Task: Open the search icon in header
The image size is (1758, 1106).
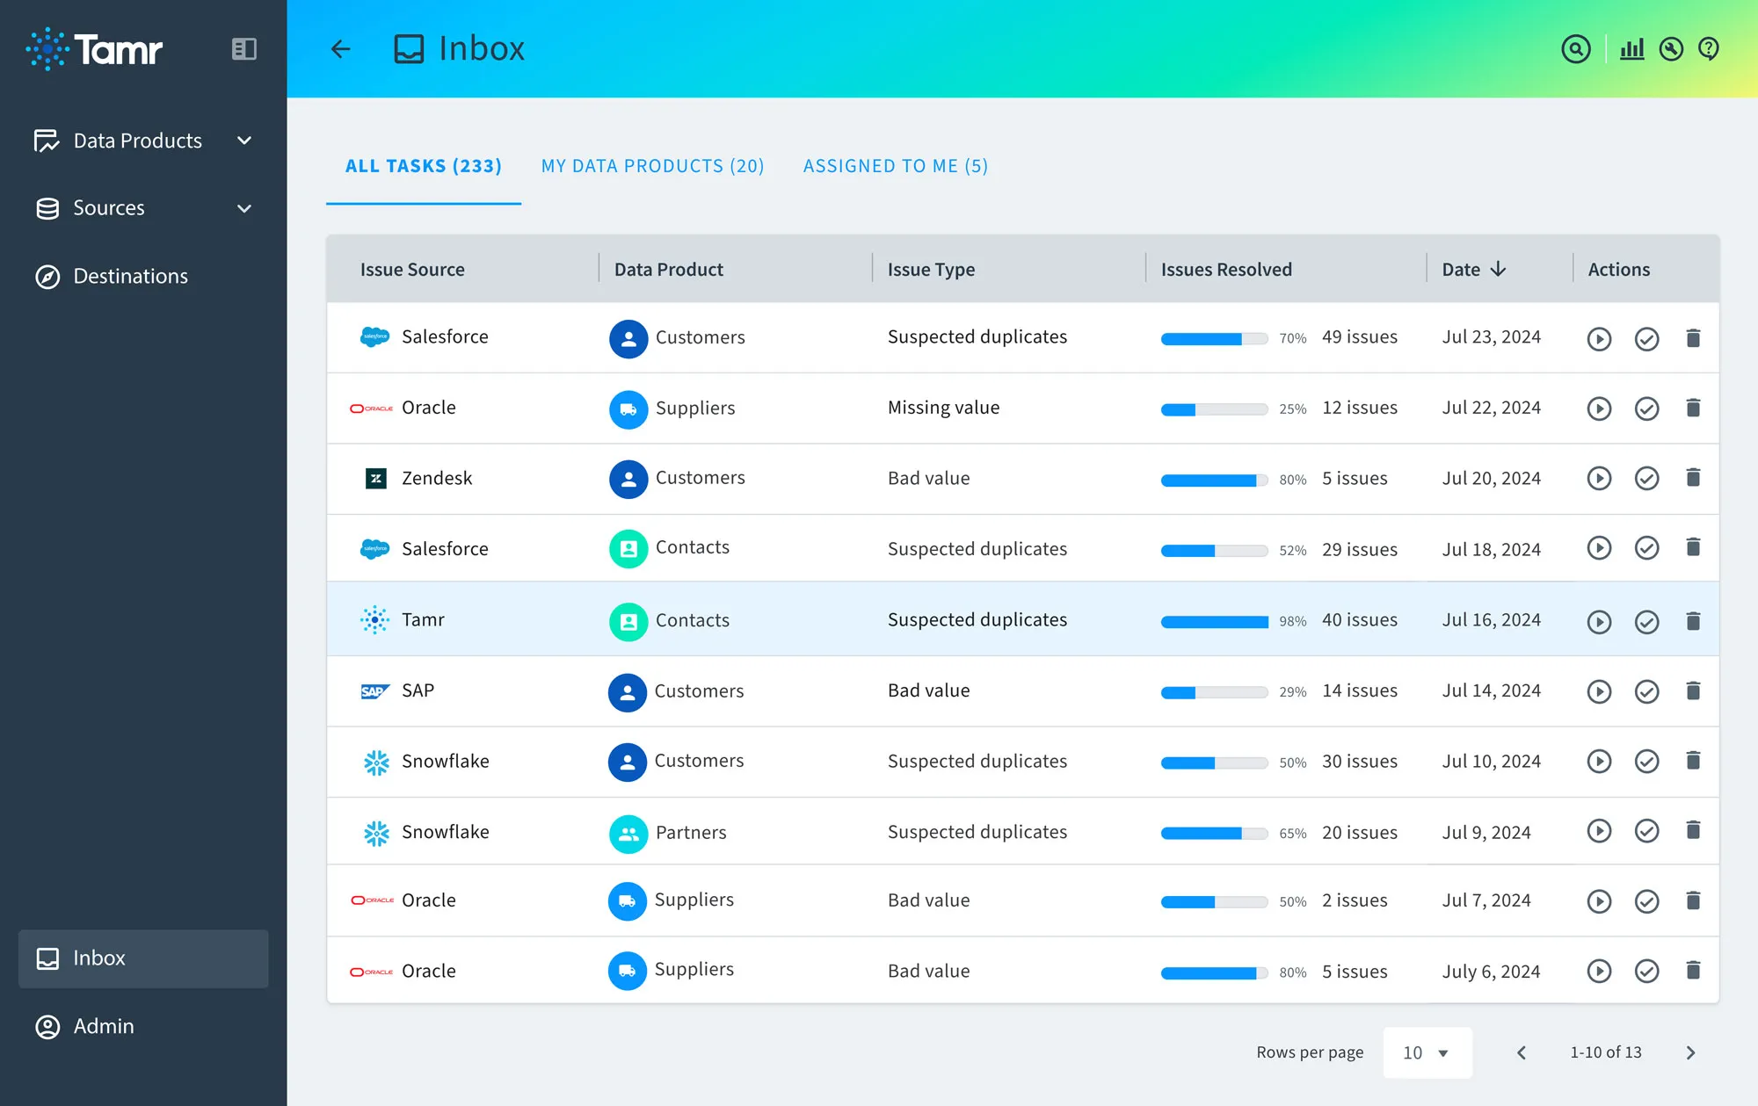Action: 1576,49
